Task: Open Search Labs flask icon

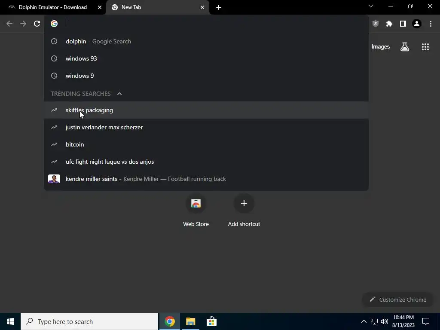Action: 405,47
